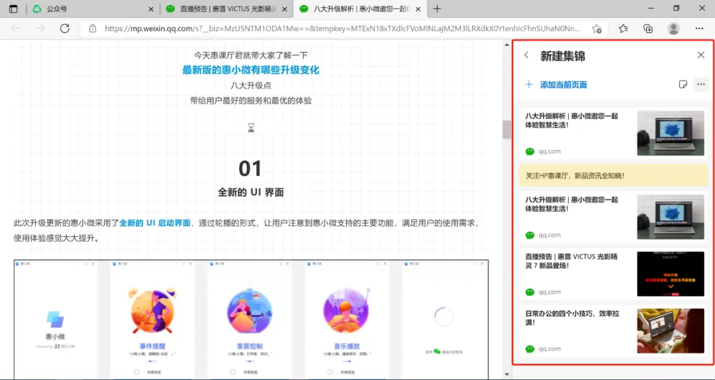Screen dimensions: 715x380
Task: Open browser Settings and more menu
Action: 699,28
